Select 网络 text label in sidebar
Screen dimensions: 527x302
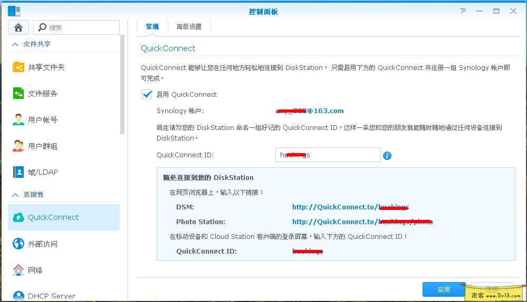coord(35,270)
